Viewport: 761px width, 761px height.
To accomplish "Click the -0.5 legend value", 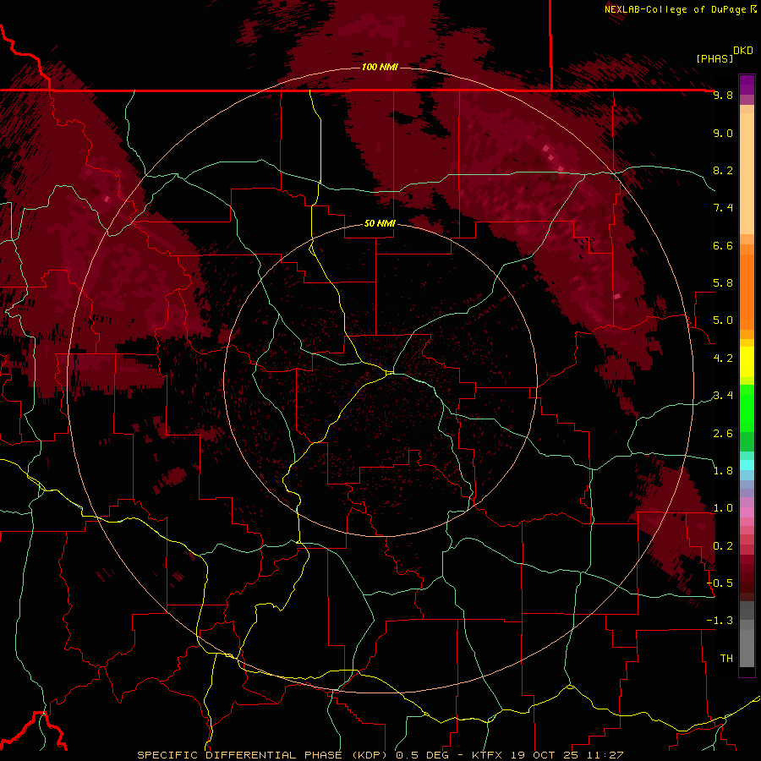I will pyautogui.click(x=720, y=583).
